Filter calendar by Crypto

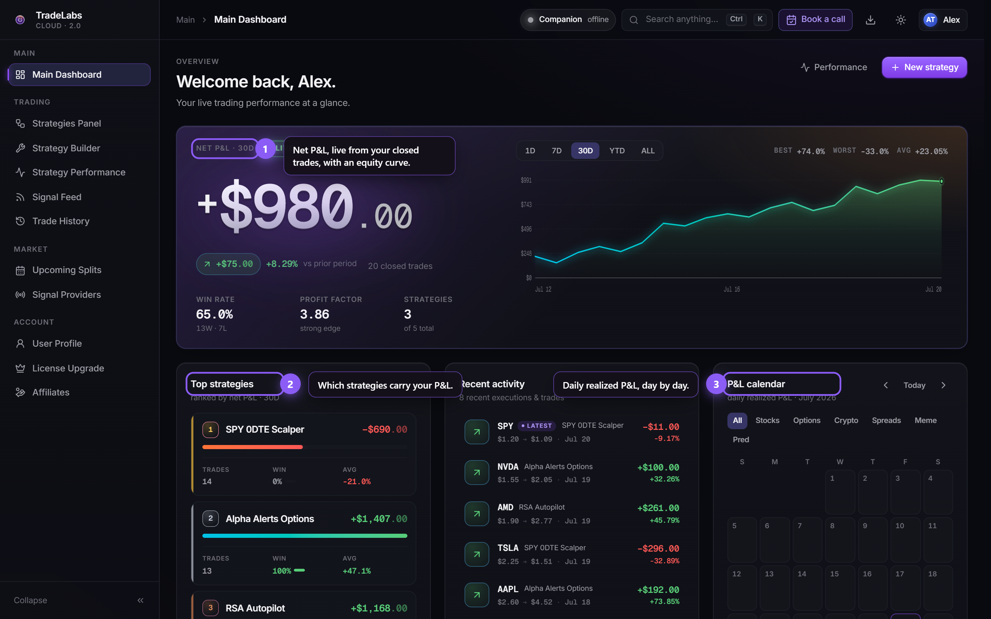846,421
